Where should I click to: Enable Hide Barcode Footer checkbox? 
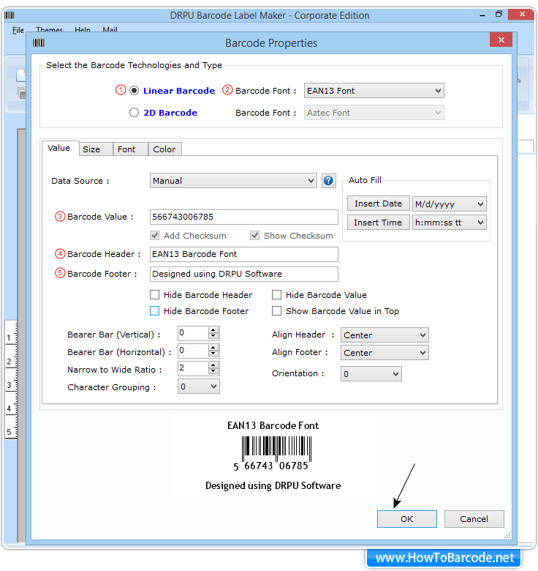(x=154, y=310)
